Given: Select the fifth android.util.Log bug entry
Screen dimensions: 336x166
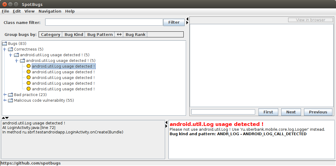Looking at the screenshot, I should point(63,89).
